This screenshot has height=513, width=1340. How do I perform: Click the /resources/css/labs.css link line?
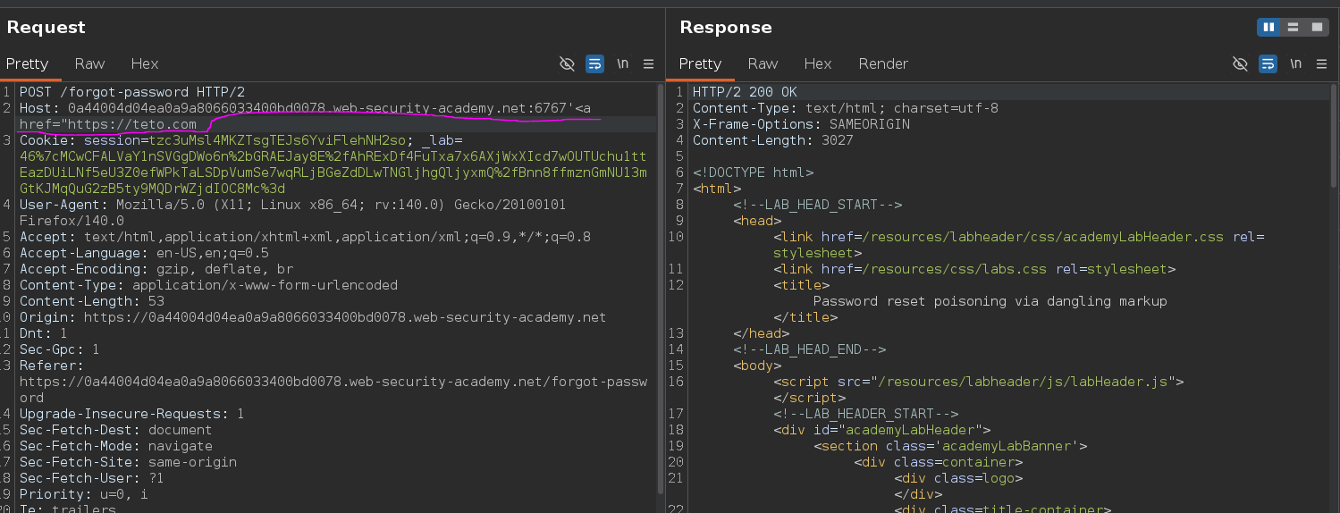coord(974,269)
